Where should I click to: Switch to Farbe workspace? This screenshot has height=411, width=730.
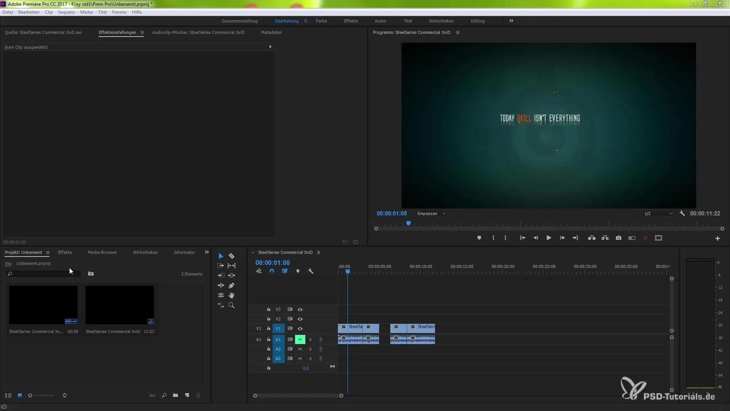point(321,21)
